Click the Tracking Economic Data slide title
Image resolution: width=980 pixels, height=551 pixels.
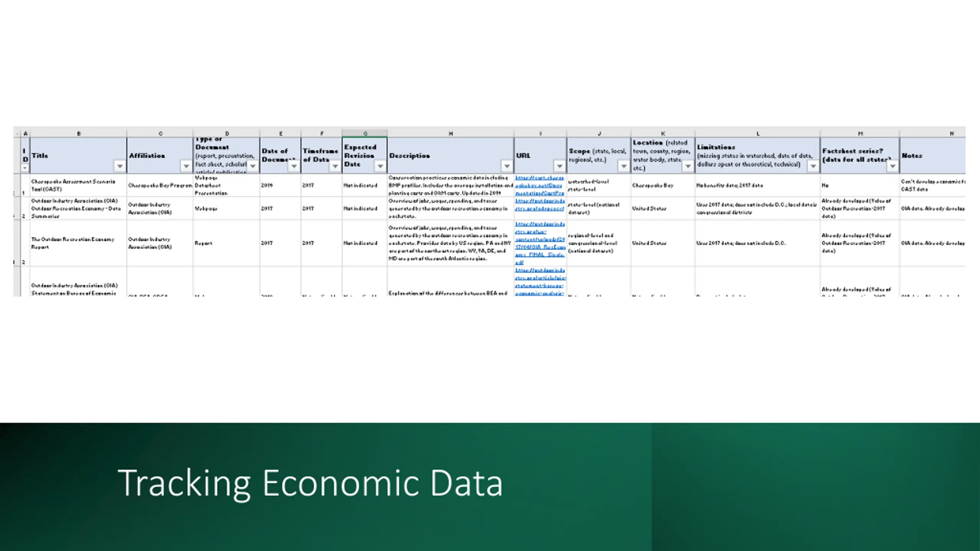point(310,483)
